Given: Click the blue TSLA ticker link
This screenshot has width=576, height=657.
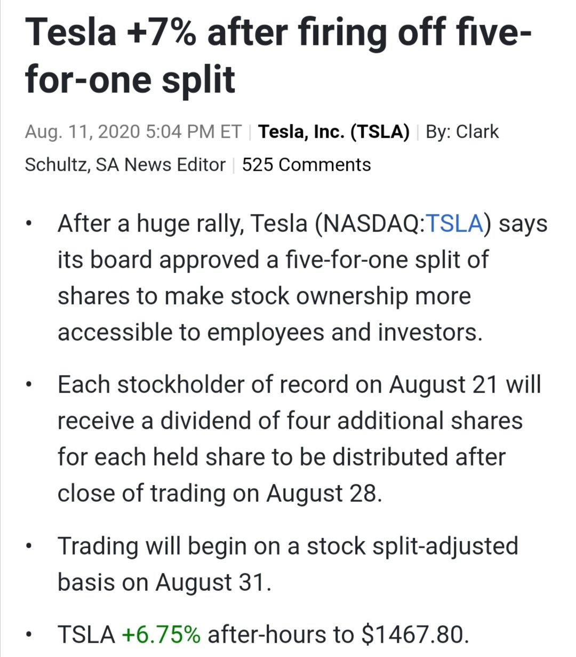Looking at the screenshot, I should [x=454, y=223].
